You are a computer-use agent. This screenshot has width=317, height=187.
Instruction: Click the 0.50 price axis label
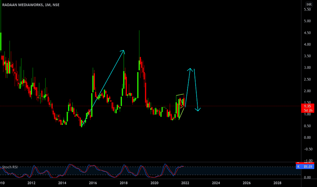(x=307, y=126)
